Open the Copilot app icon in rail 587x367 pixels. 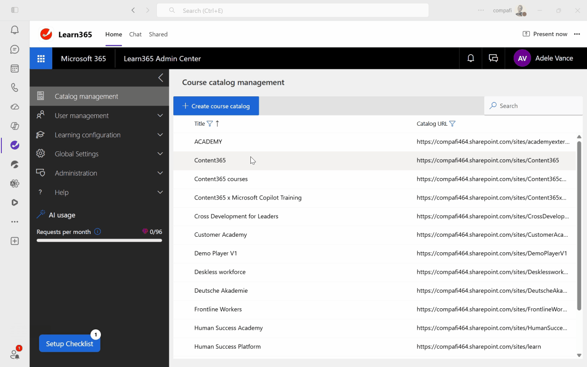[x=15, y=126]
